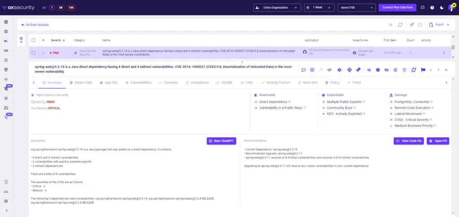Select all issues header checkbox

(33, 40)
